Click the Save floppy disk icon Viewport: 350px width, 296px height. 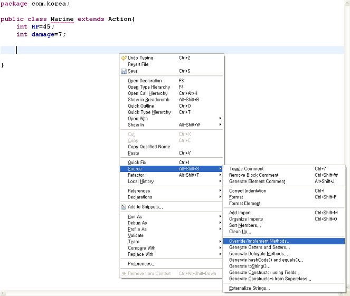tap(124, 71)
